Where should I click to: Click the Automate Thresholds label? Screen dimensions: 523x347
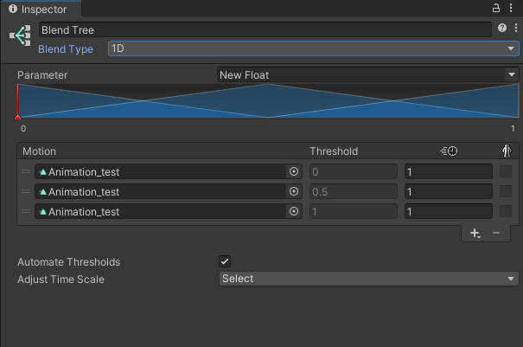pos(68,262)
